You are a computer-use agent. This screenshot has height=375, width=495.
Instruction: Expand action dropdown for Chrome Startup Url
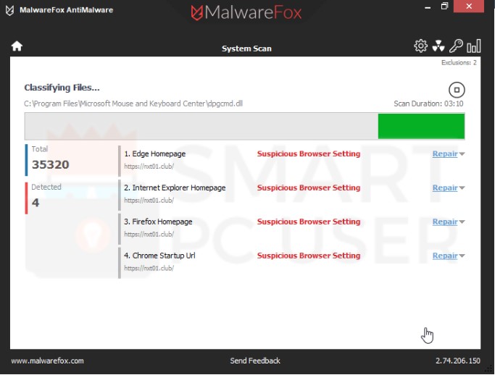point(462,256)
